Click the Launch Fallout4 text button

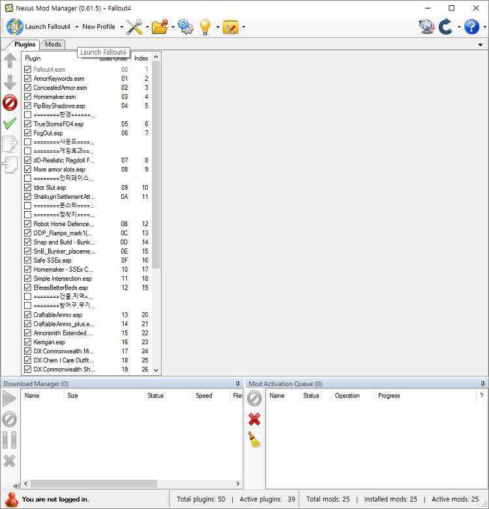[x=48, y=27]
